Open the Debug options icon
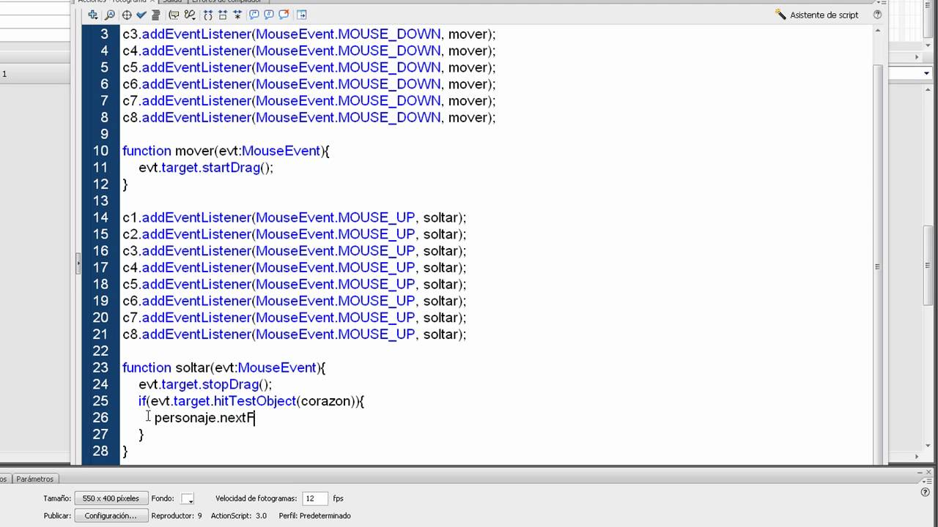Viewport: 938px width, 527px height. (x=190, y=15)
